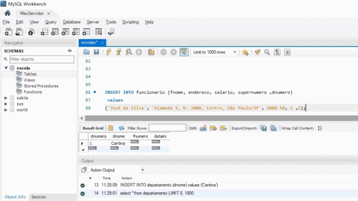358x201 pixels.
Task: Reconnect to DBMS icon
Action: (x=111, y=32)
